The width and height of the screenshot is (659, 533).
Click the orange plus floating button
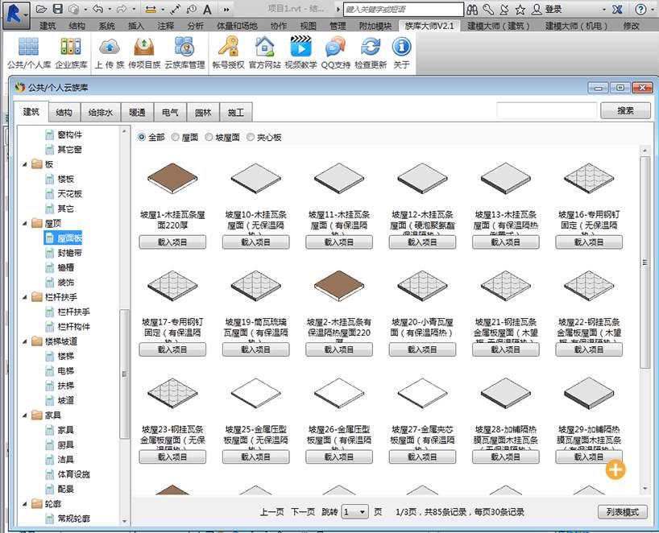pos(615,469)
